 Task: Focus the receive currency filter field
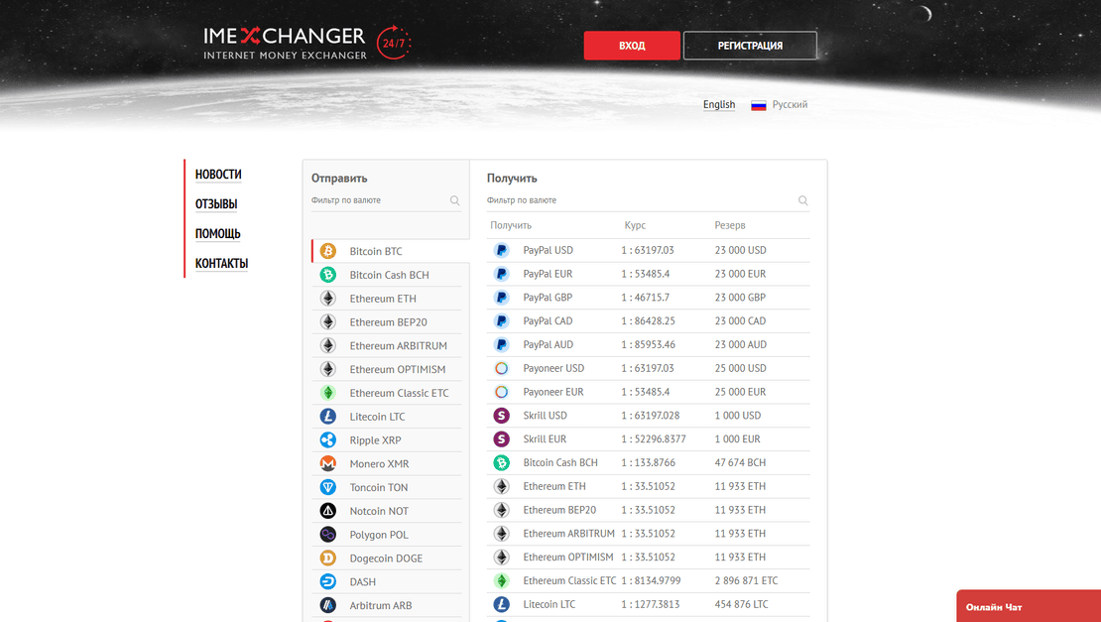tap(640, 200)
